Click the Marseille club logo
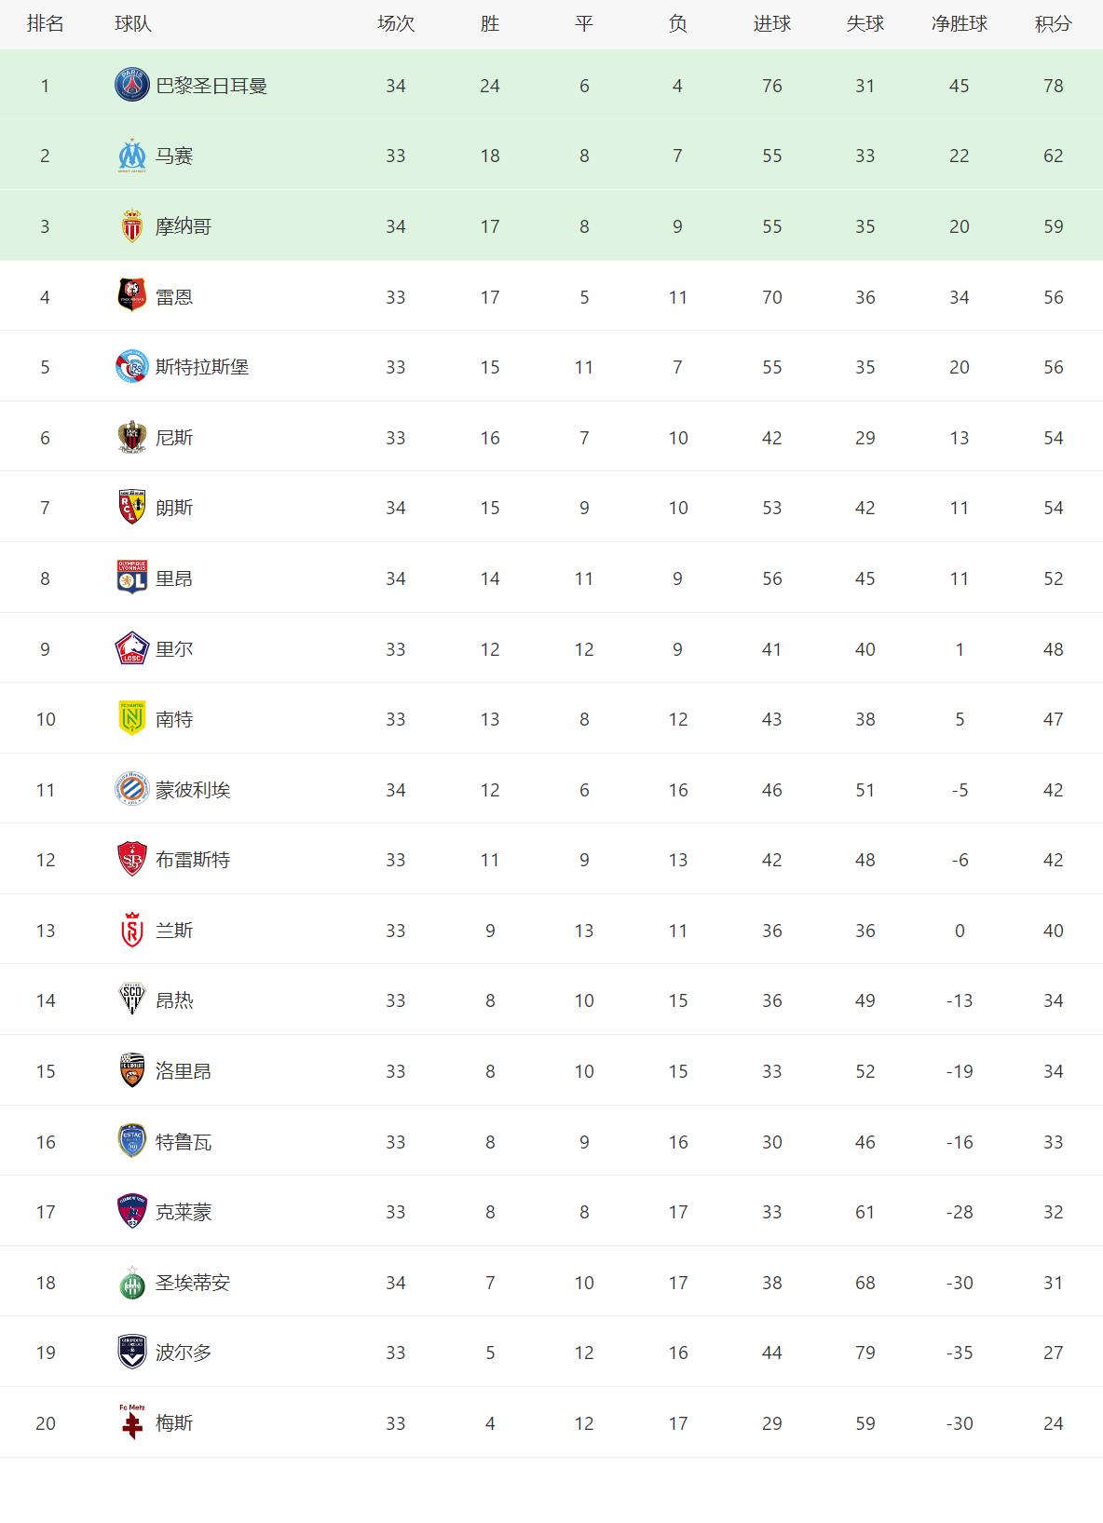The image size is (1103, 1523). [131, 156]
